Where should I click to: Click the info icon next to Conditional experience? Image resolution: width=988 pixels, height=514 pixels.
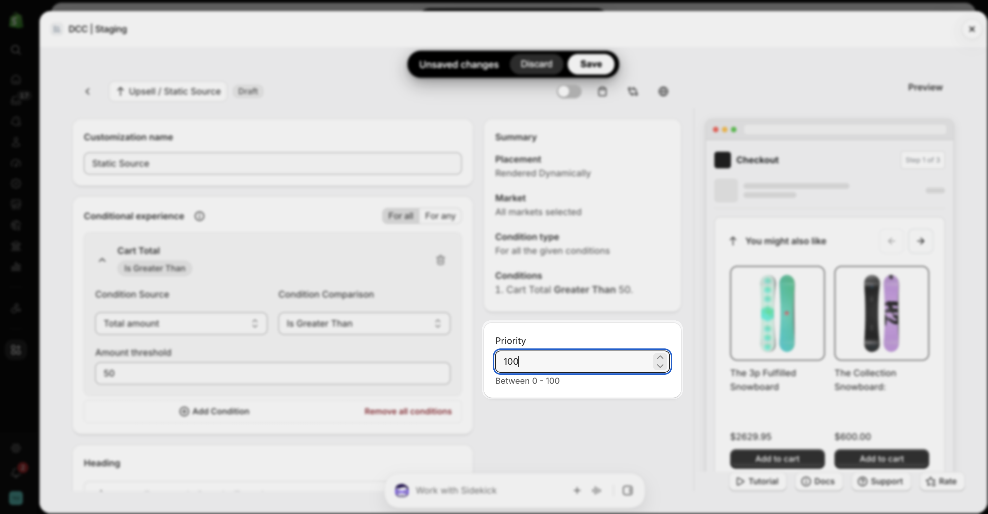point(200,216)
